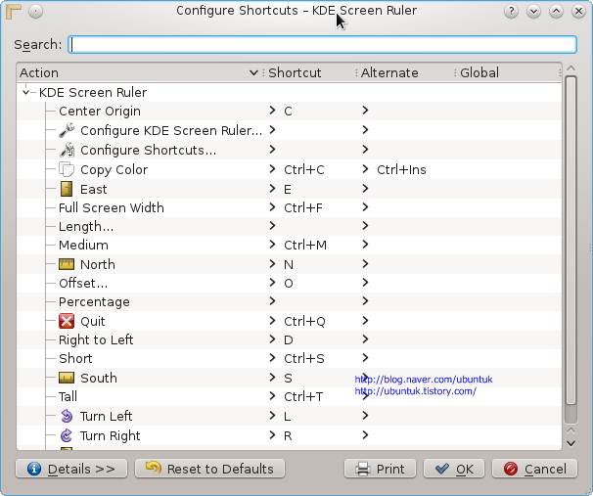Click the North ruler icon
Screen dimensions: 593x496
pos(67,264)
